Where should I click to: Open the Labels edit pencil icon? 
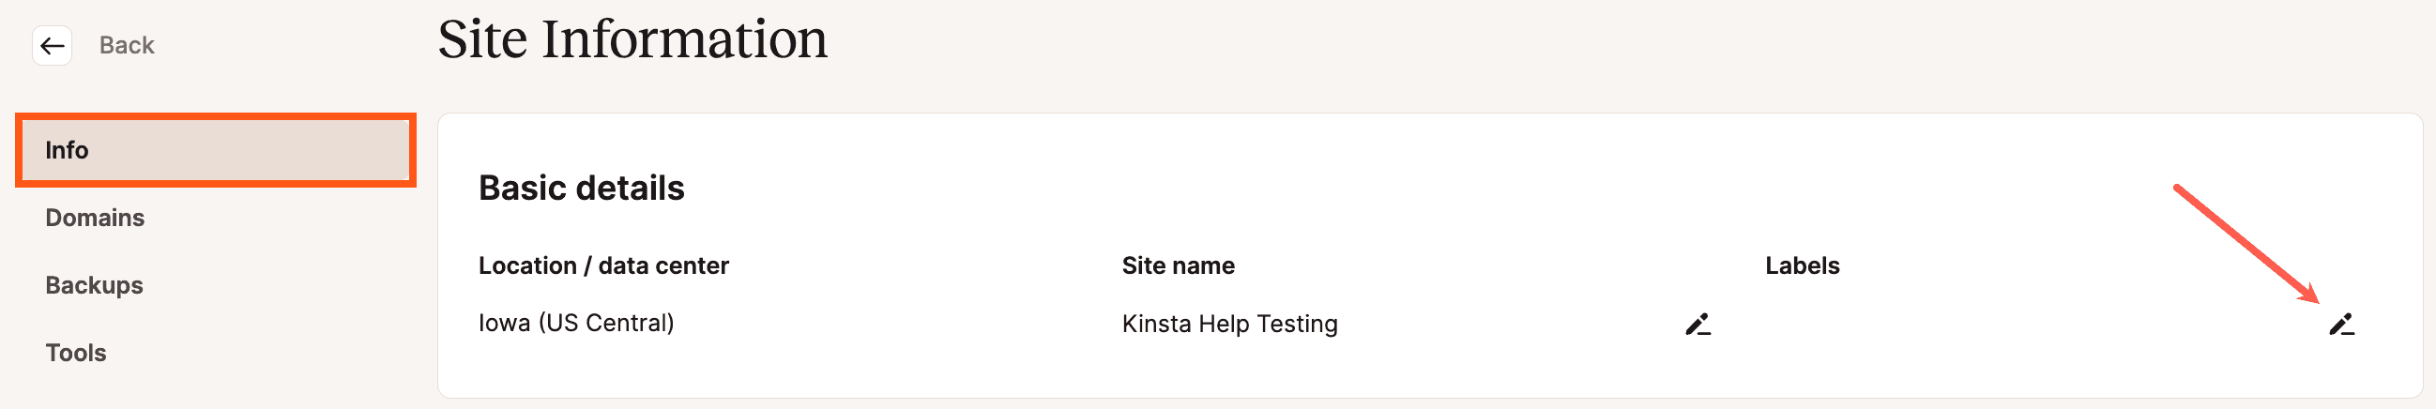(2340, 324)
